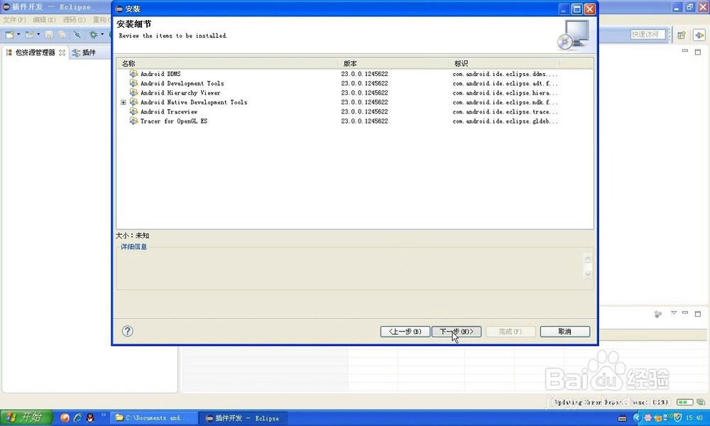This screenshot has width=710, height=426.
Task: Click the green progress bar in status bar
Action: point(684,402)
